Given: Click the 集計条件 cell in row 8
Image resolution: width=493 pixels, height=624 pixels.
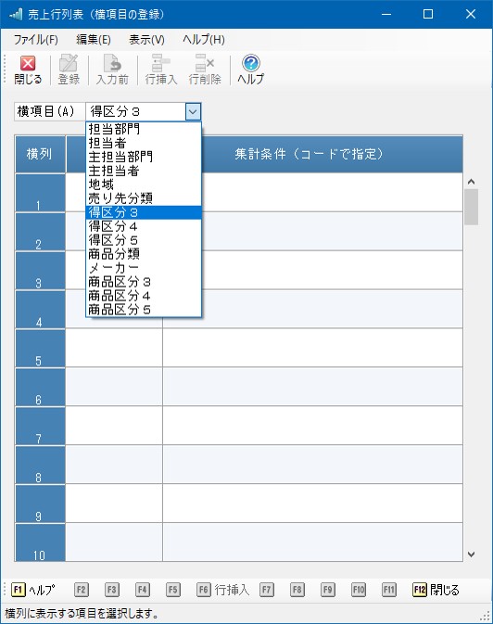Looking at the screenshot, I should click(312, 465).
